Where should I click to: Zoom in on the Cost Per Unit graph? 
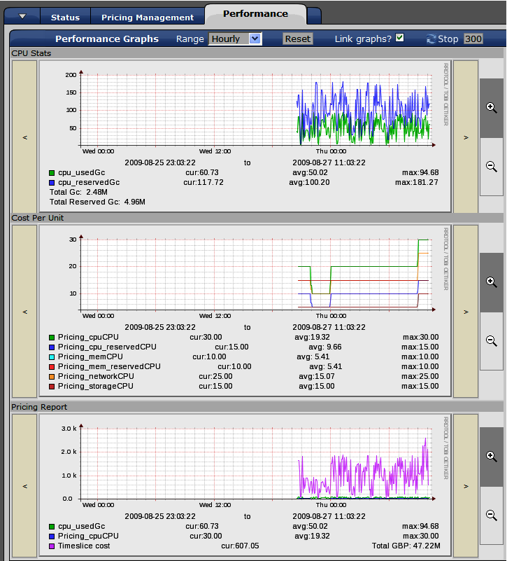tap(491, 282)
